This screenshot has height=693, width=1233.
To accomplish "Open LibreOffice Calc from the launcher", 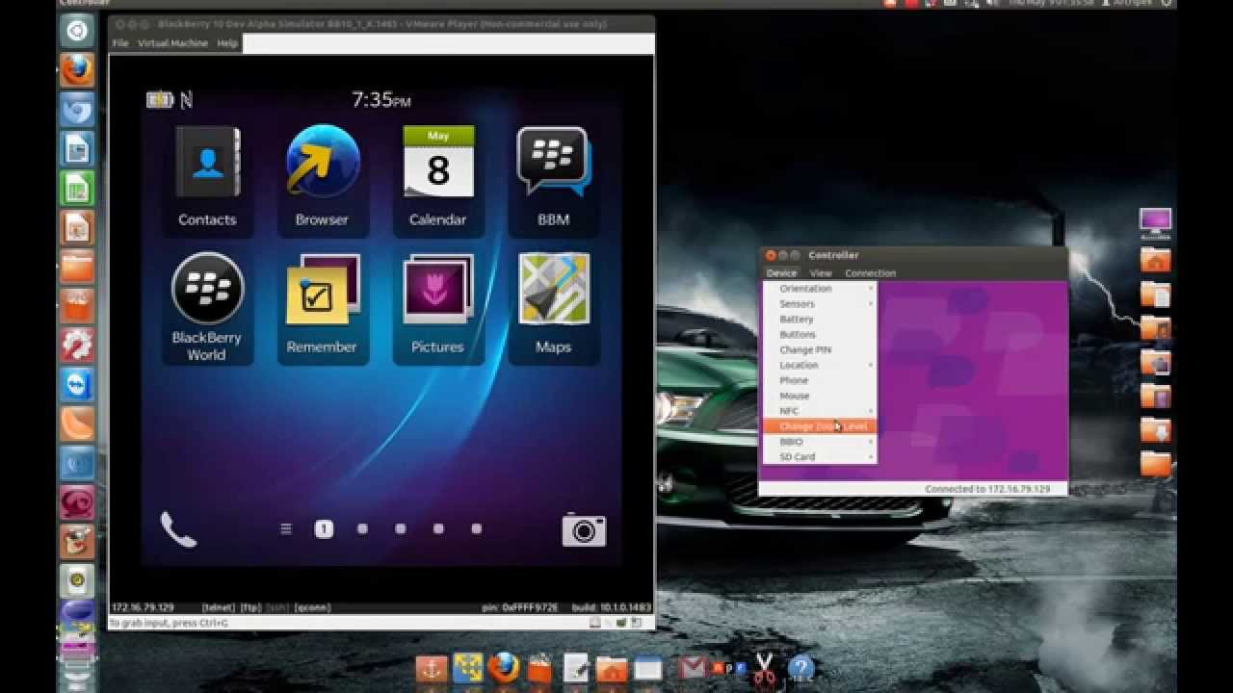I will click(x=77, y=189).
